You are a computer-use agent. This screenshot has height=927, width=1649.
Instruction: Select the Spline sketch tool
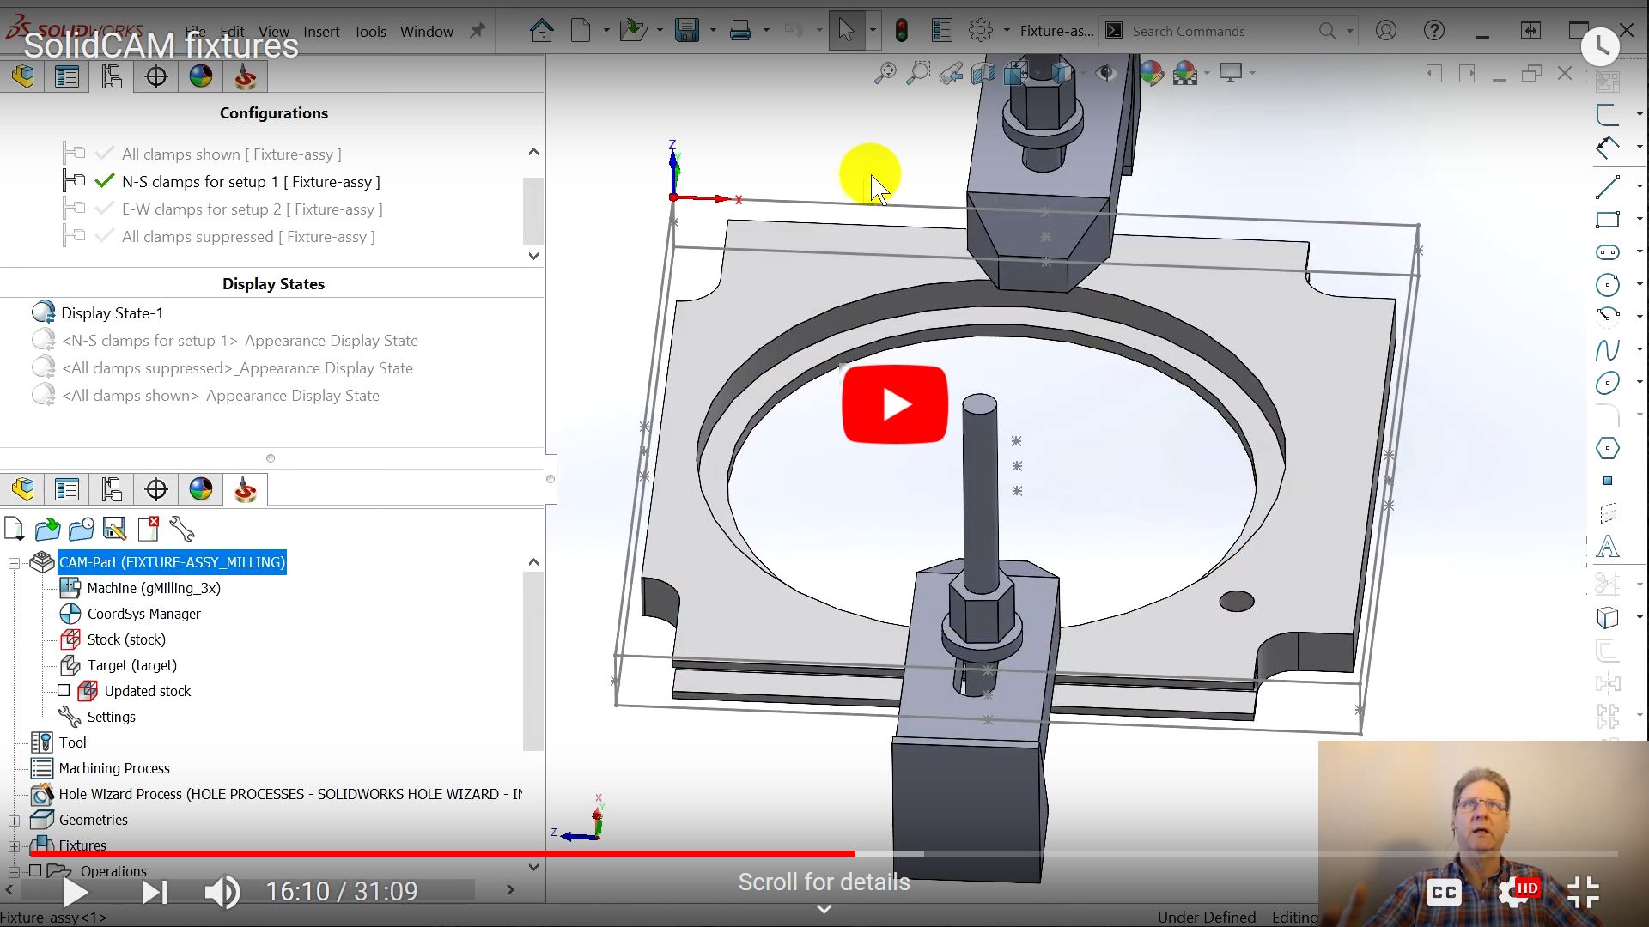[x=1608, y=349]
